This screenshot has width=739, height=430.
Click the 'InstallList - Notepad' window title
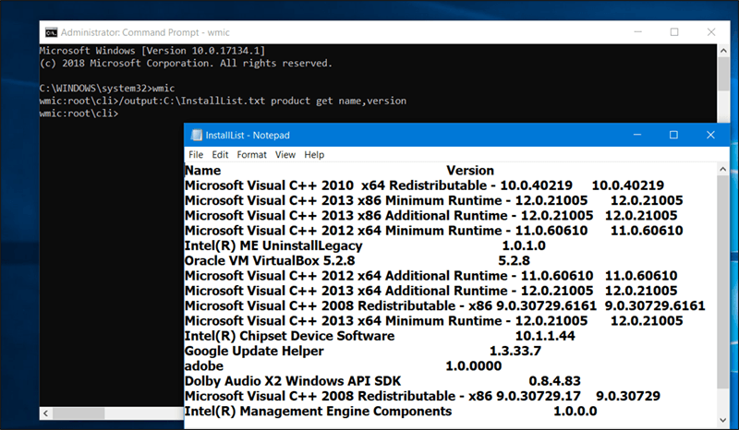(248, 135)
